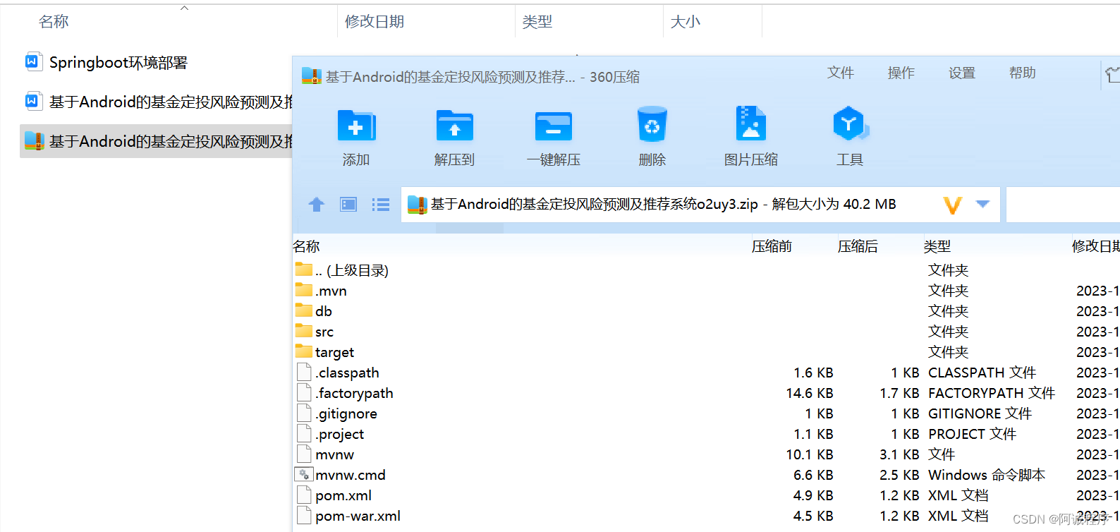
Task: Click the 添加 (Add) toolbar icon
Action: pos(356,126)
